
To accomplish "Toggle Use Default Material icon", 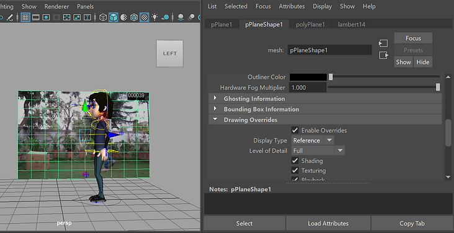I will [123, 17].
